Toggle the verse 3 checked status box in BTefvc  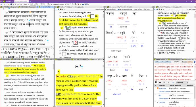point(165,23)
